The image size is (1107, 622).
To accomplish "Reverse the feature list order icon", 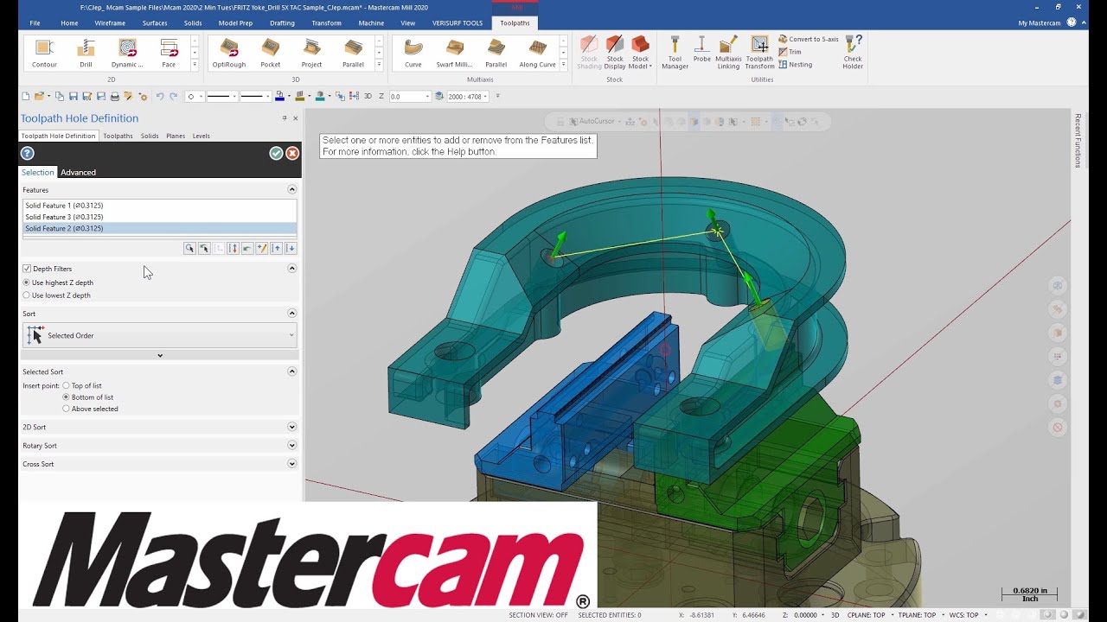I will coord(233,249).
